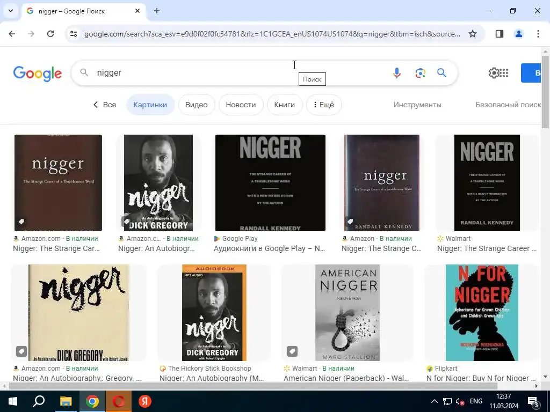This screenshot has height=412, width=550.
Task: Click the blue magnifier search button
Action: coord(442,73)
